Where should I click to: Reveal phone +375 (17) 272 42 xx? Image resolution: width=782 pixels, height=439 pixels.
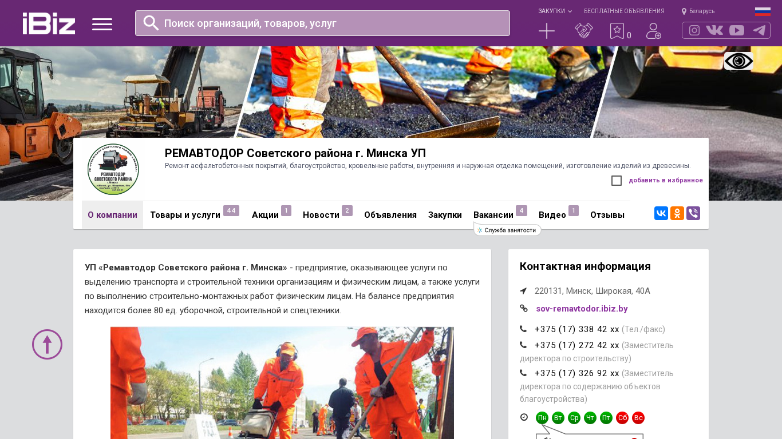[576, 345]
